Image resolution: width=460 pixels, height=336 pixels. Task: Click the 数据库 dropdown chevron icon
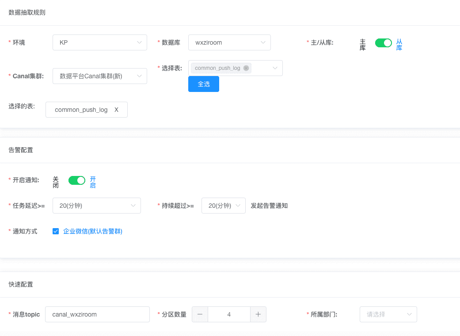(263, 42)
